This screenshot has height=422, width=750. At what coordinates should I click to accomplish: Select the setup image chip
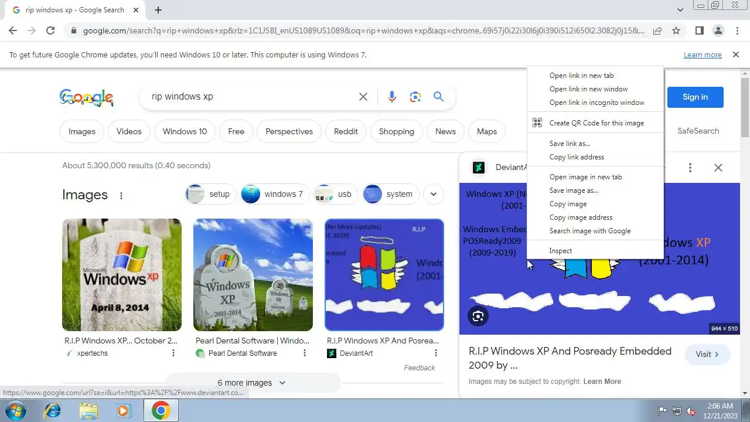(x=211, y=194)
